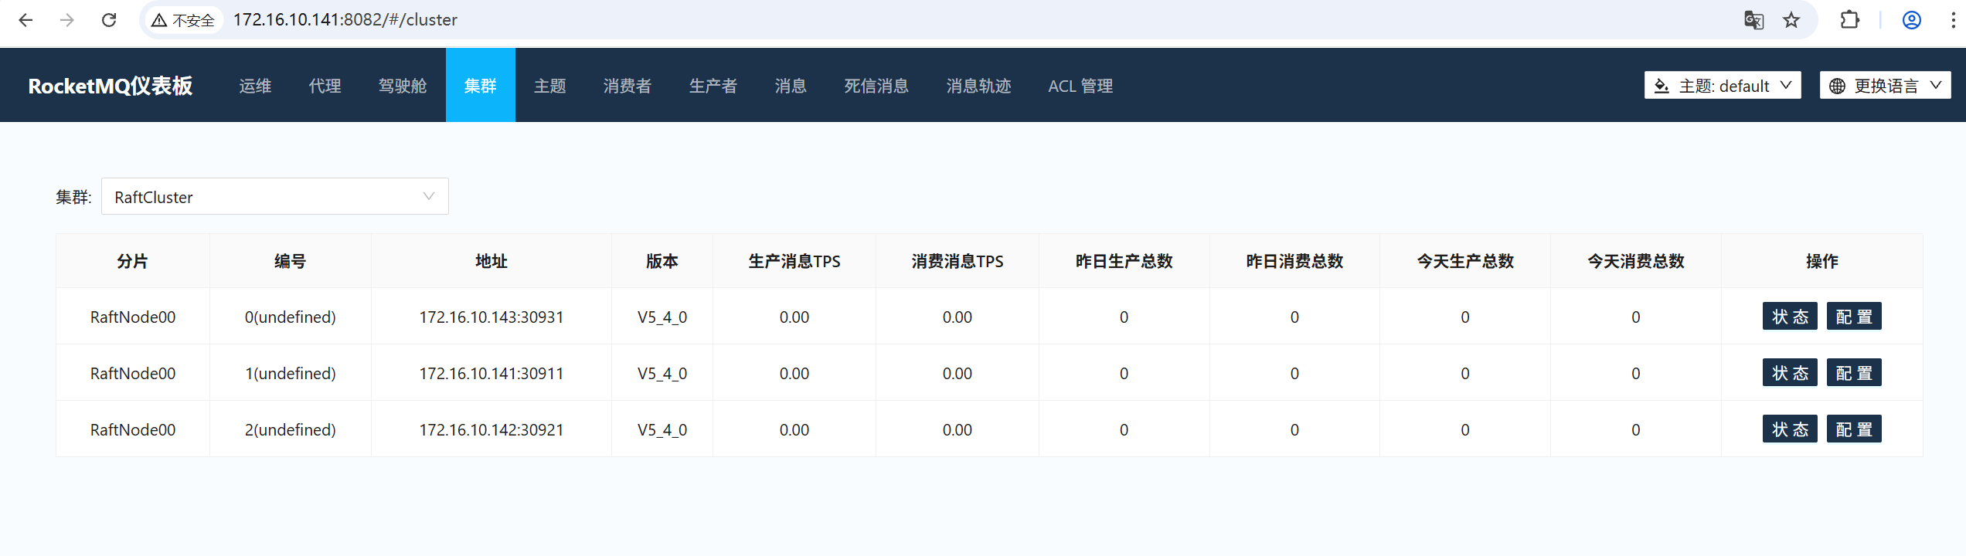Click the globe icon on language button
Viewport: 1966px width, 556px height.
tap(1838, 86)
